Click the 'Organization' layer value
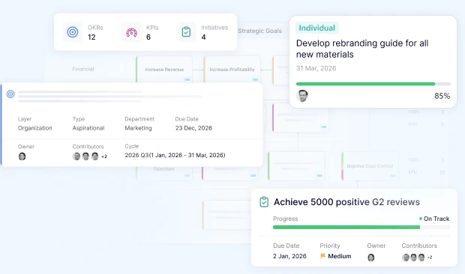This screenshot has height=274, width=465. [35, 128]
